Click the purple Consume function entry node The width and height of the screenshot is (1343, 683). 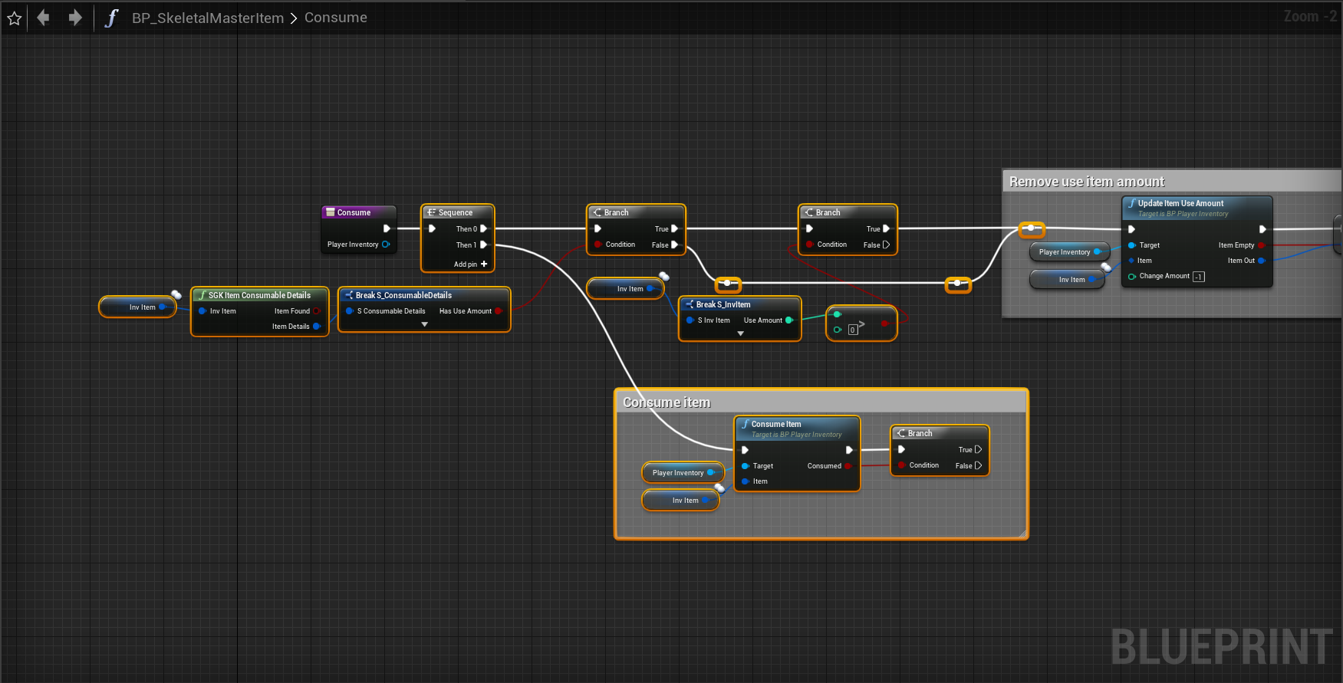tap(354, 212)
